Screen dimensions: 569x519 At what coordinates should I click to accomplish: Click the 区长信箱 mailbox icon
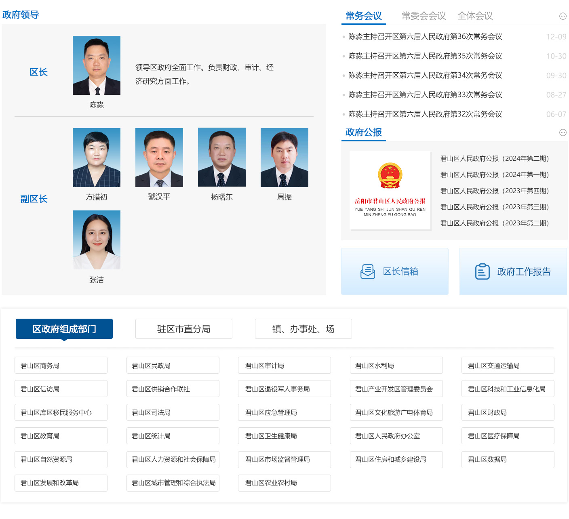point(367,271)
